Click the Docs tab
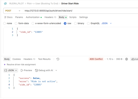This screenshot has width=138, height=99. coord(8,17)
